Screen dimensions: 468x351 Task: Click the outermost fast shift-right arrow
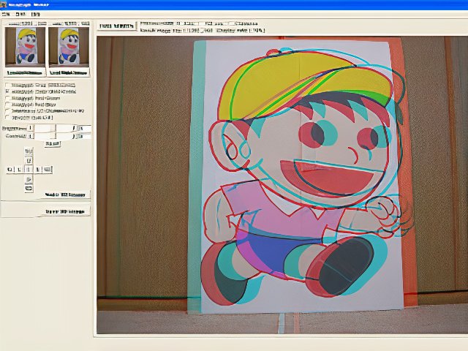48,170
